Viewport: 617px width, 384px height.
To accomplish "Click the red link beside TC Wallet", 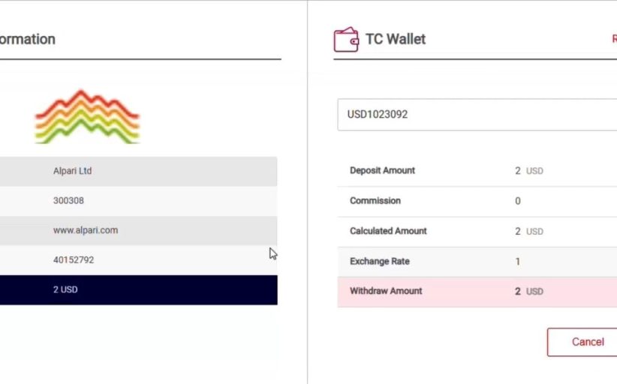I will coord(614,39).
